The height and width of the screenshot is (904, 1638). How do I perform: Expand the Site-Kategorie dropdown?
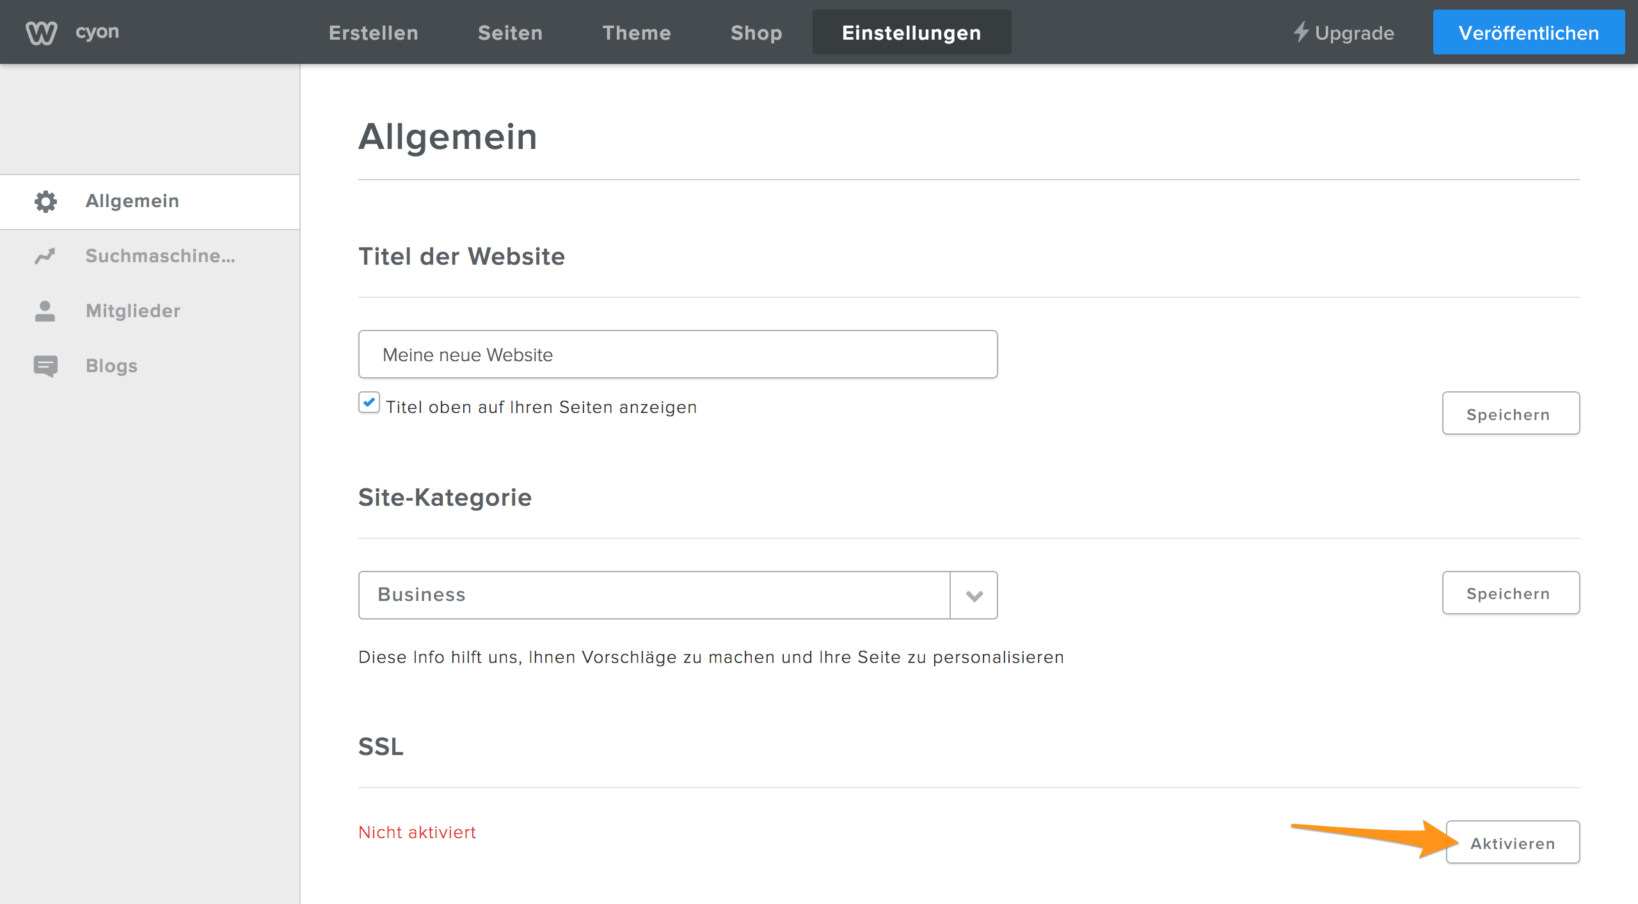coord(974,593)
